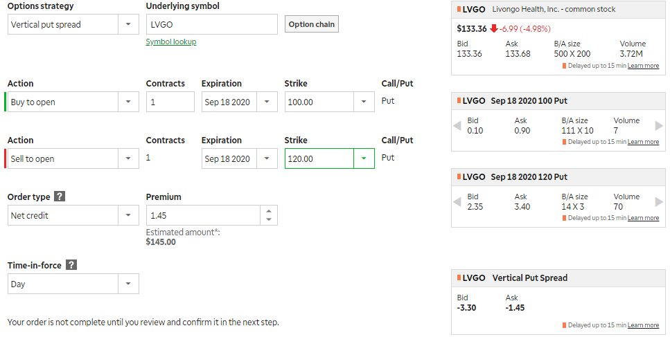
Task: Go to previous quote on 100 Put panel
Action: point(457,126)
